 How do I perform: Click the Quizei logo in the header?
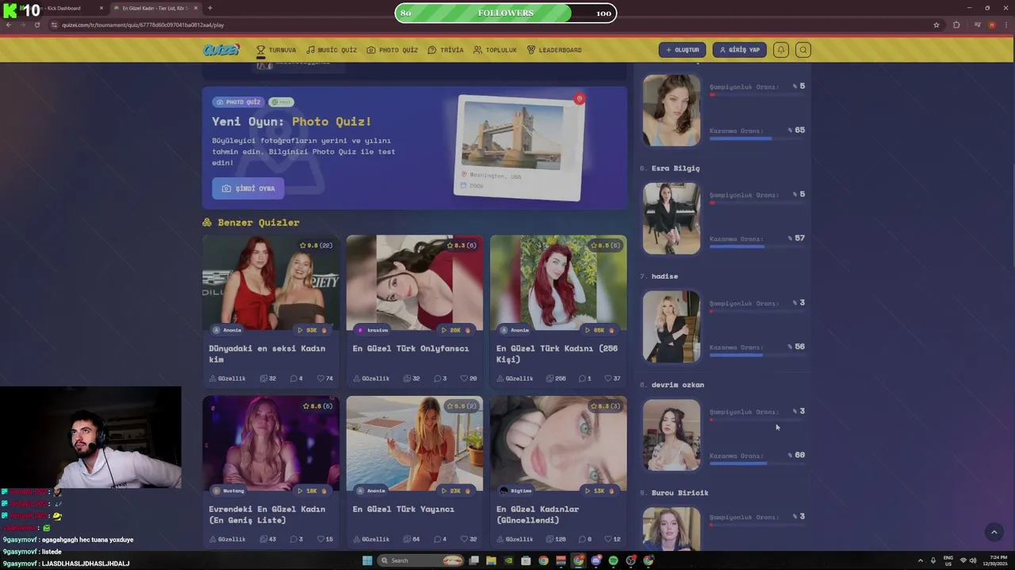[220, 50]
